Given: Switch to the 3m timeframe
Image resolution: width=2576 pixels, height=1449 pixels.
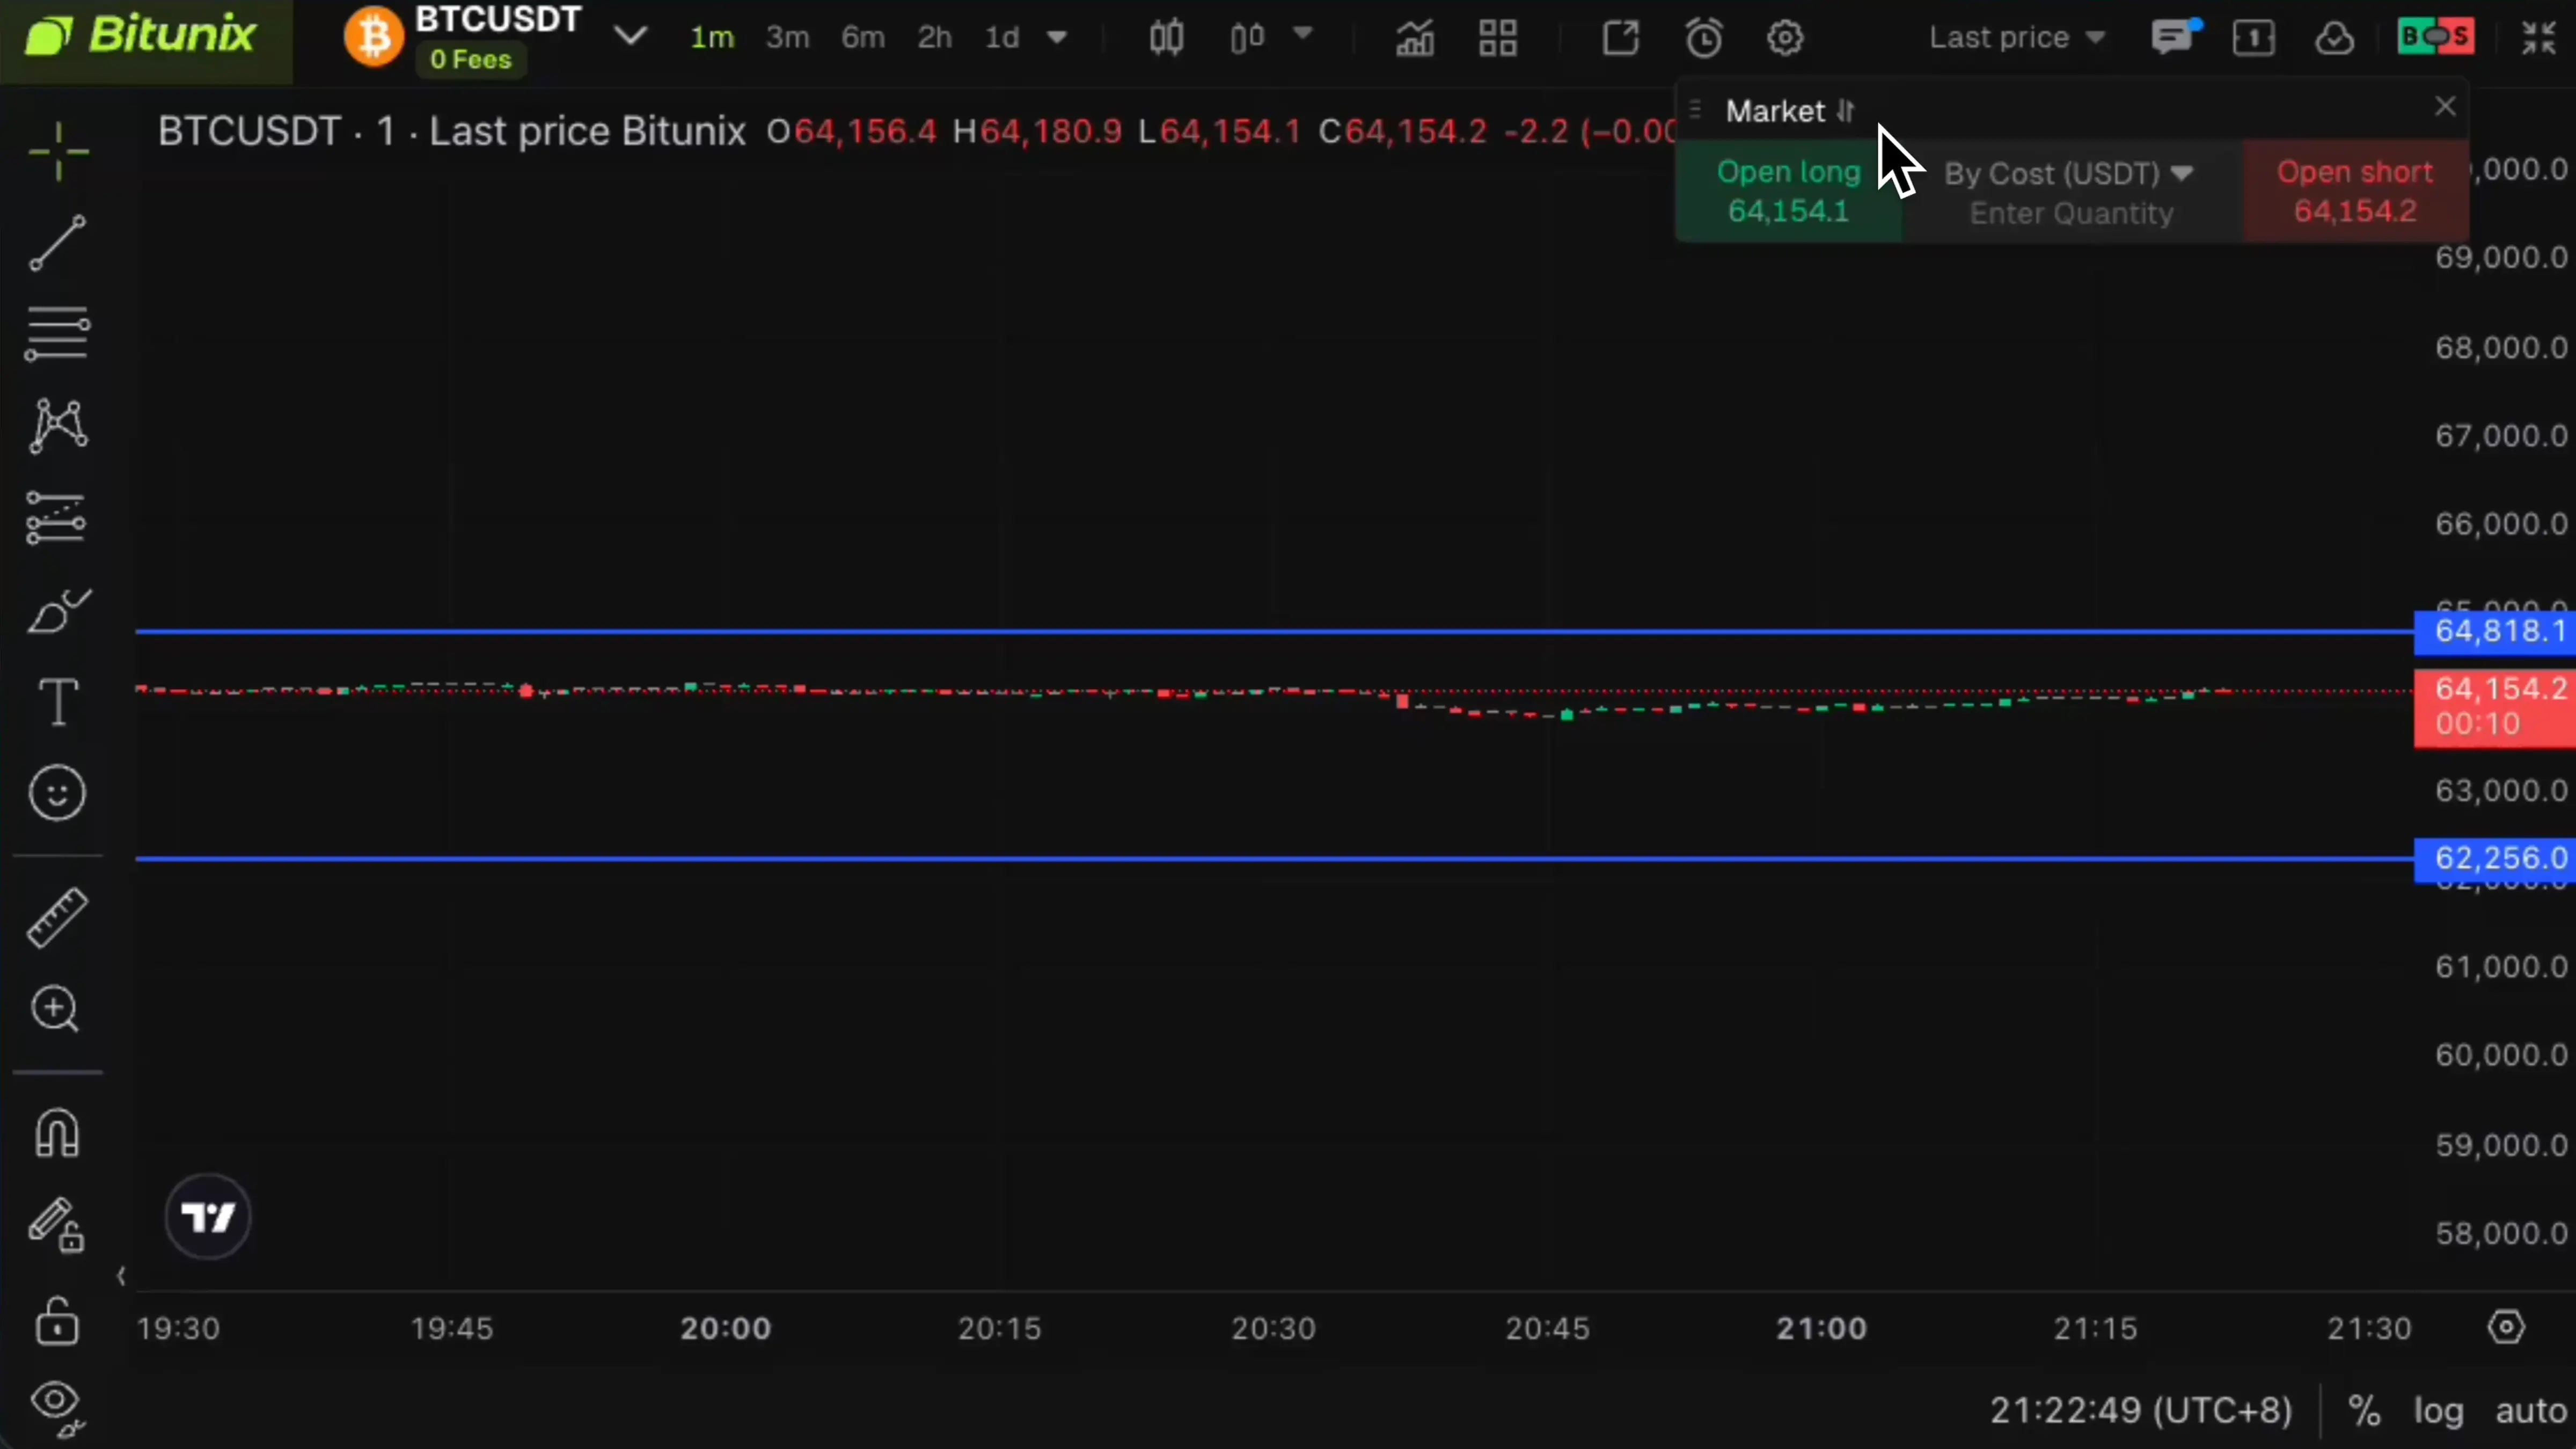Looking at the screenshot, I should click(787, 38).
